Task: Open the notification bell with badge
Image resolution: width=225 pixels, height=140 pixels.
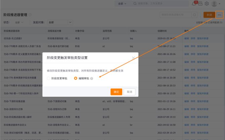Action: click(194, 4)
